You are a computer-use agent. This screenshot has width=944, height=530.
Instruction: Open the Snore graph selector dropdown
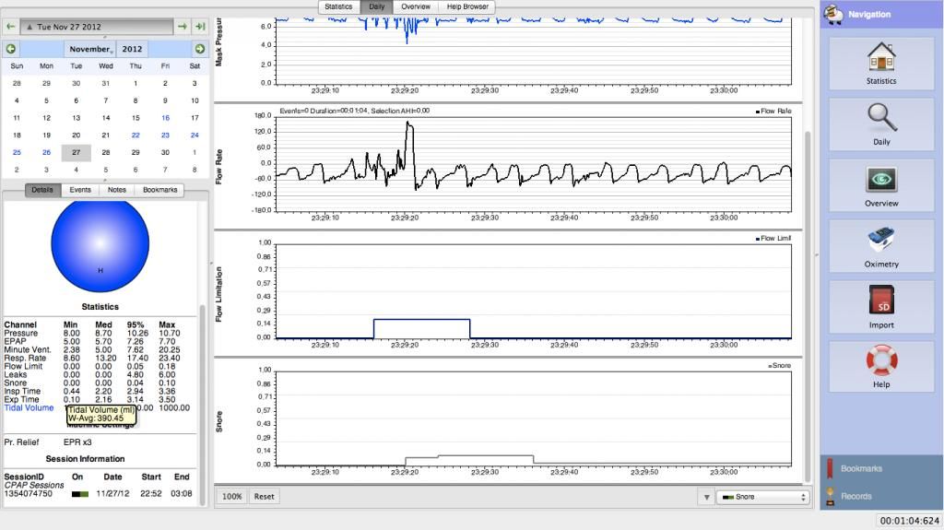[x=763, y=497]
